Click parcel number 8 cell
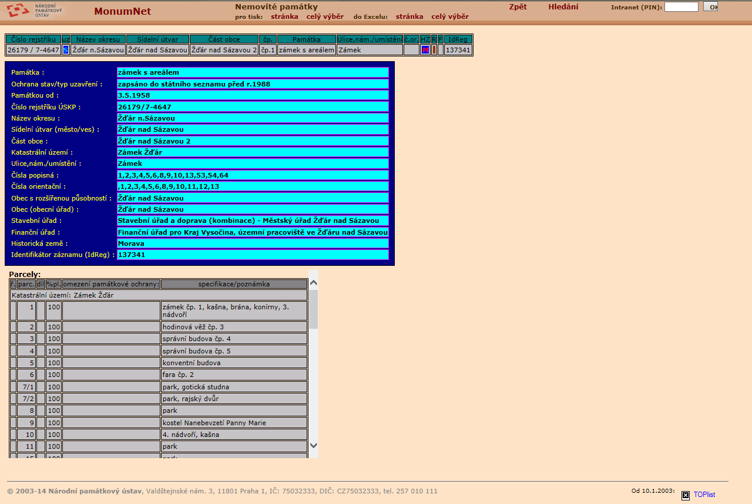The height and width of the screenshot is (504, 752). 26,410
